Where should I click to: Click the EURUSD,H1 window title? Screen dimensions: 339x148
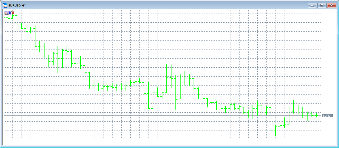click(17, 5)
